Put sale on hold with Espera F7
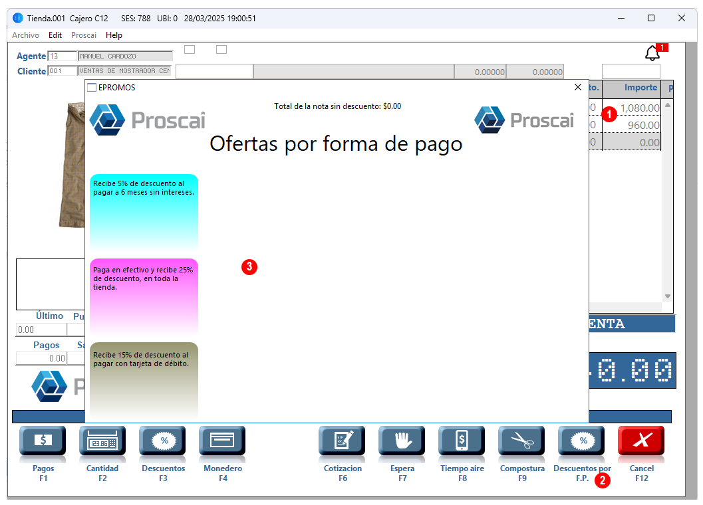703x505 pixels. click(x=402, y=441)
